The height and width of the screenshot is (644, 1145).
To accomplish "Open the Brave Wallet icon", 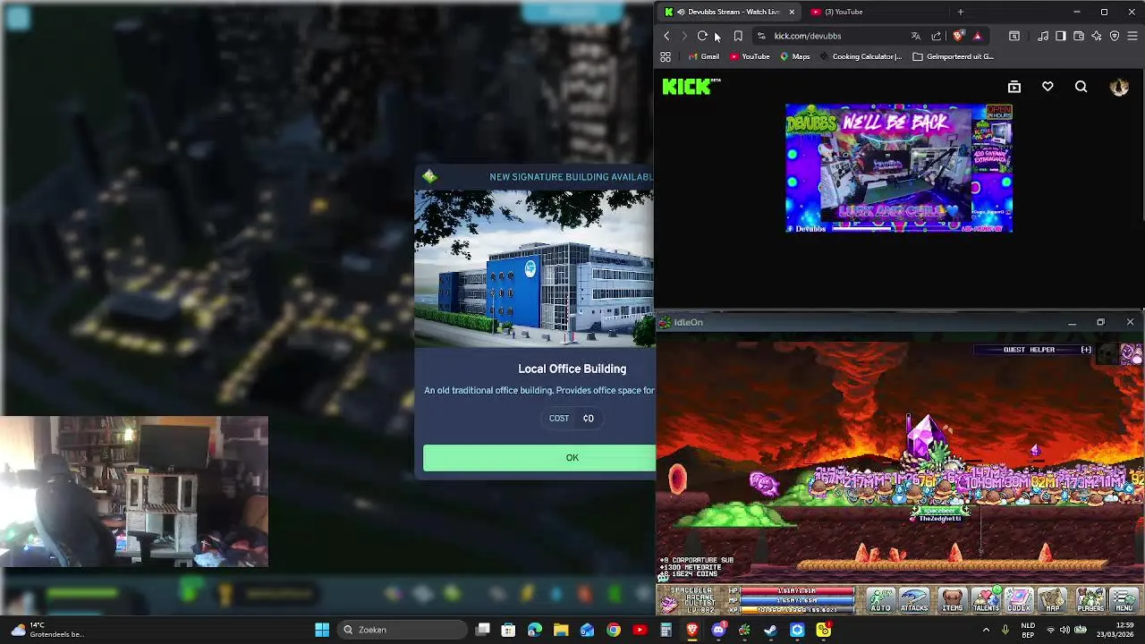I will click(1079, 36).
